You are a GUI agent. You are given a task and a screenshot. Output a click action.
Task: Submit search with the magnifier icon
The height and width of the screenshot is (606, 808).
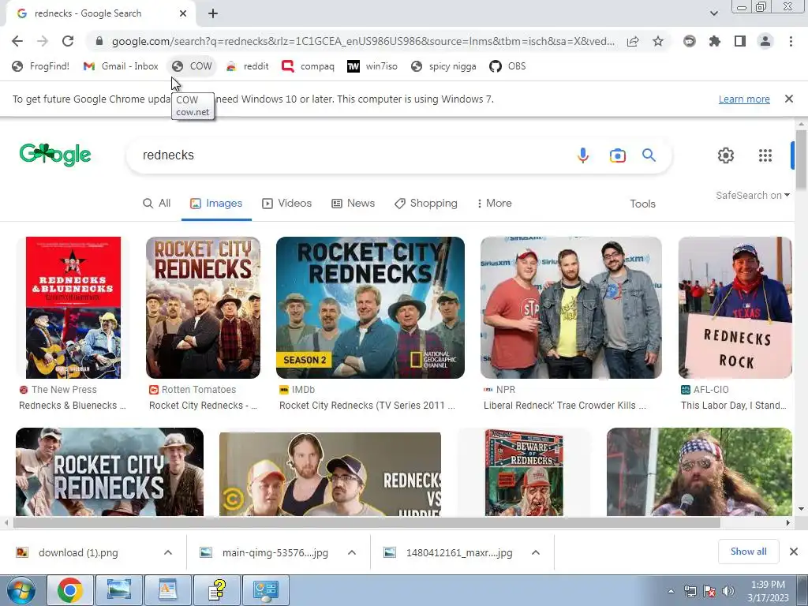point(649,155)
